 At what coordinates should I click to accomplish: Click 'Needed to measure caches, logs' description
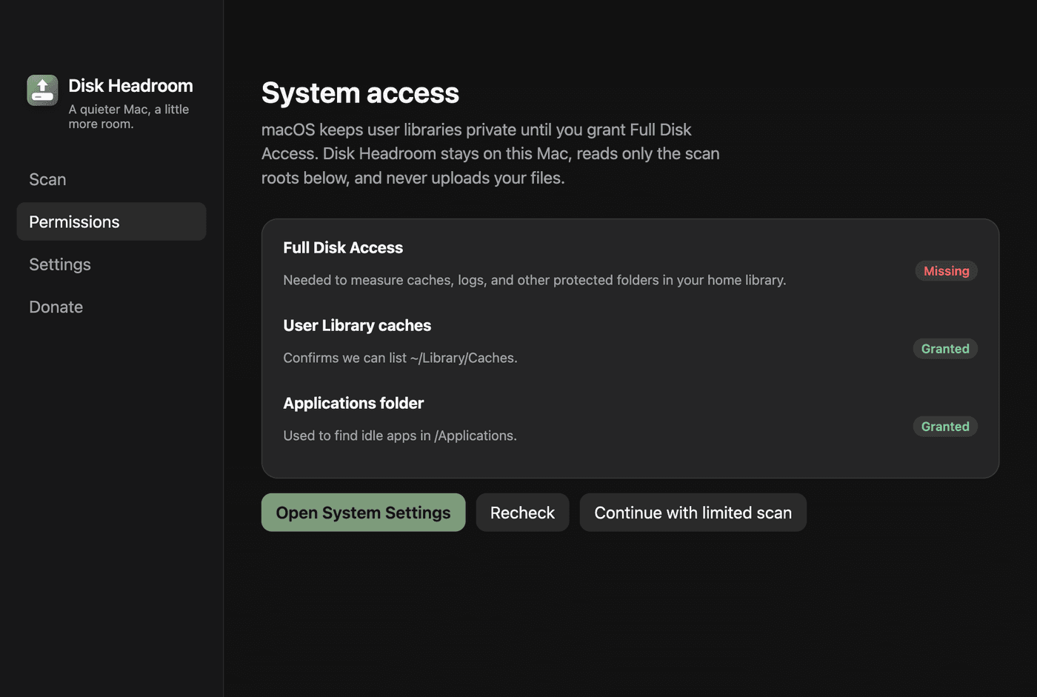[x=535, y=280]
